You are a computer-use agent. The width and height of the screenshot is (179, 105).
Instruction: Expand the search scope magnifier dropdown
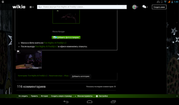pyautogui.click(x=40, y=7)
